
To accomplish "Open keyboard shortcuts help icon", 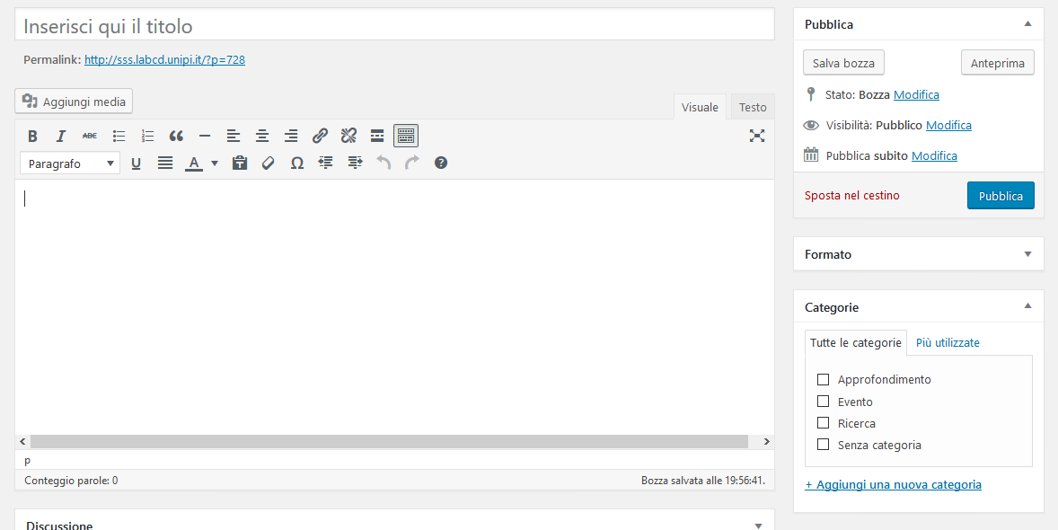I will tap(441, 163).
